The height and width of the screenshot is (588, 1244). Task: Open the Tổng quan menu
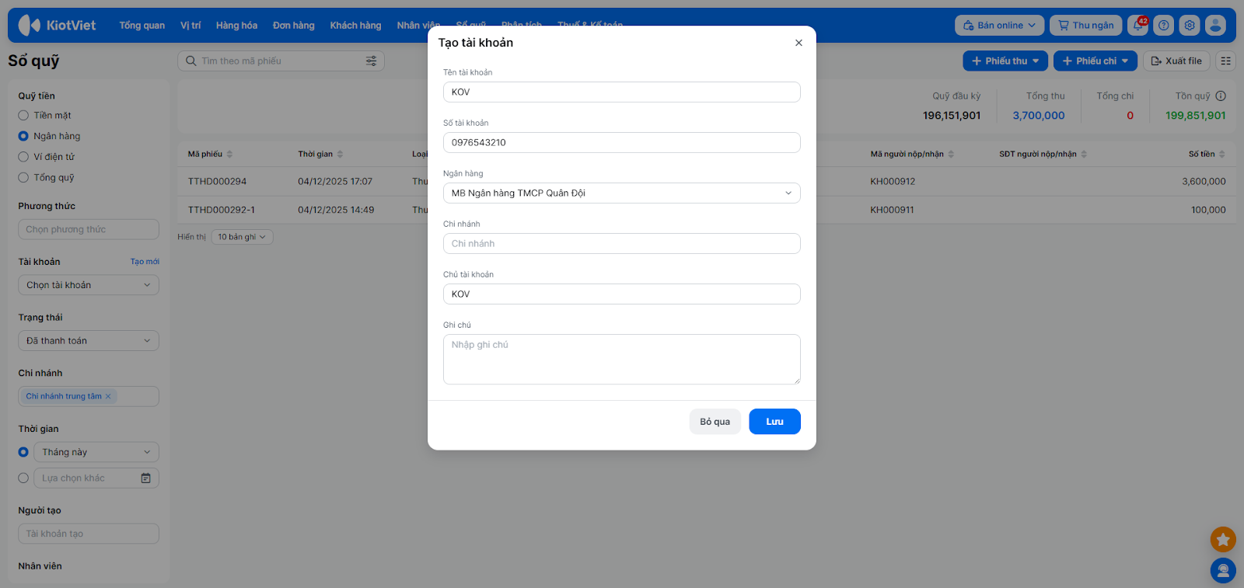coord(142,26)
